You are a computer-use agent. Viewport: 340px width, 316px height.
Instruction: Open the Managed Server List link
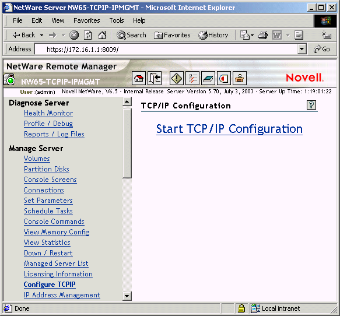pos(56,264)
